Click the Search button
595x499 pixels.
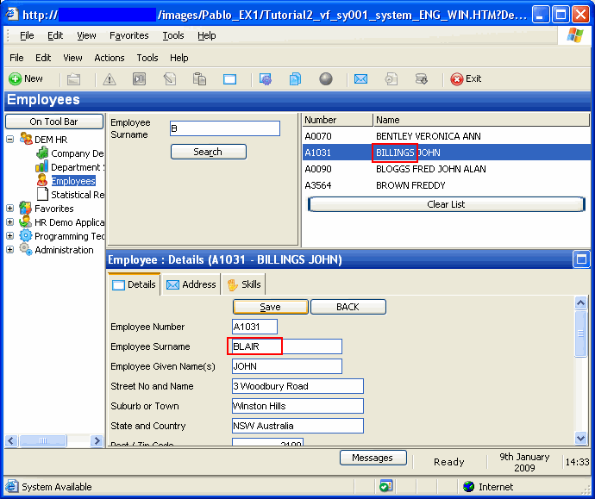tap(209, 152)
